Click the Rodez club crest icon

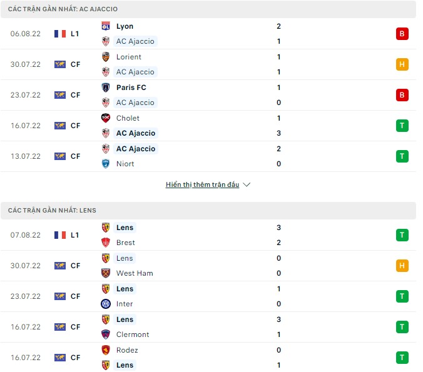point(106,350)
